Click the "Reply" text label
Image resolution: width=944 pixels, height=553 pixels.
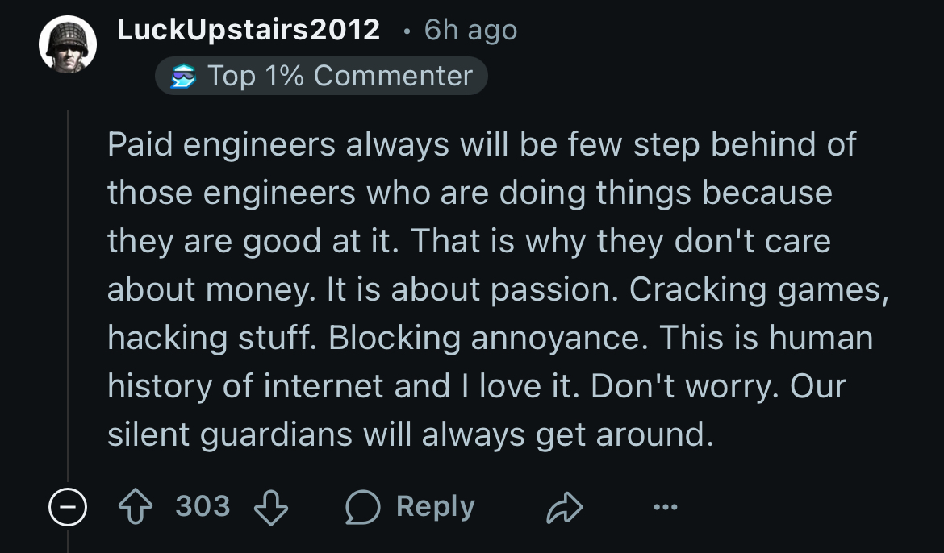(436, 507)
